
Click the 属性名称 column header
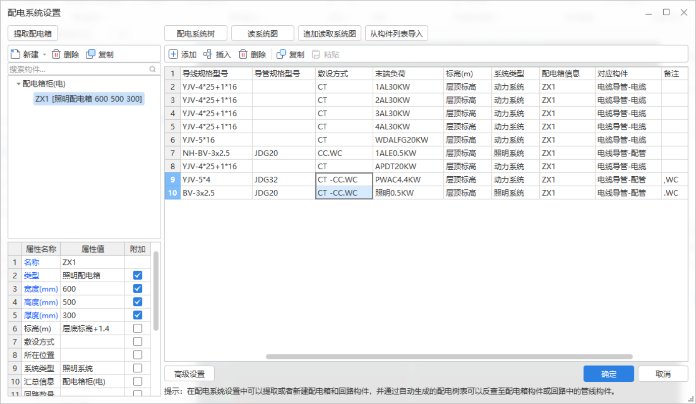41,249
